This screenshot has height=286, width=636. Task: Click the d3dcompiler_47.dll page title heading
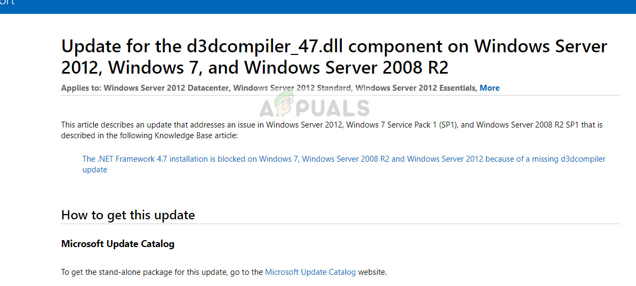334,57
